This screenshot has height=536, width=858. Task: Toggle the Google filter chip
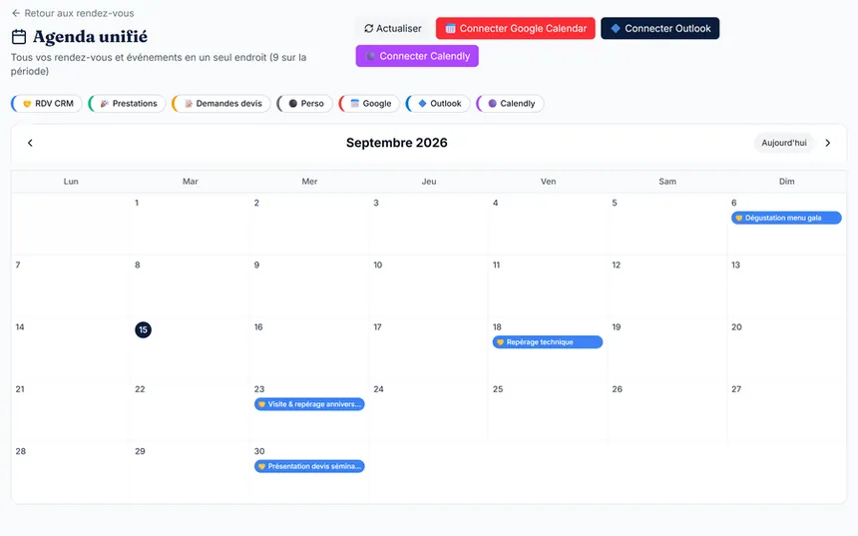tap(370, 104)
